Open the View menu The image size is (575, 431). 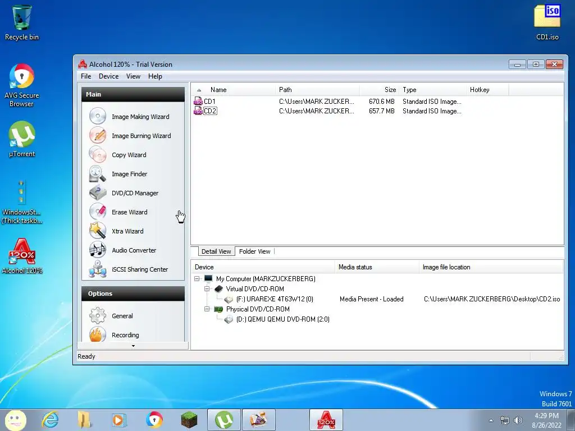pyautogui.click(x=134, y=76)
